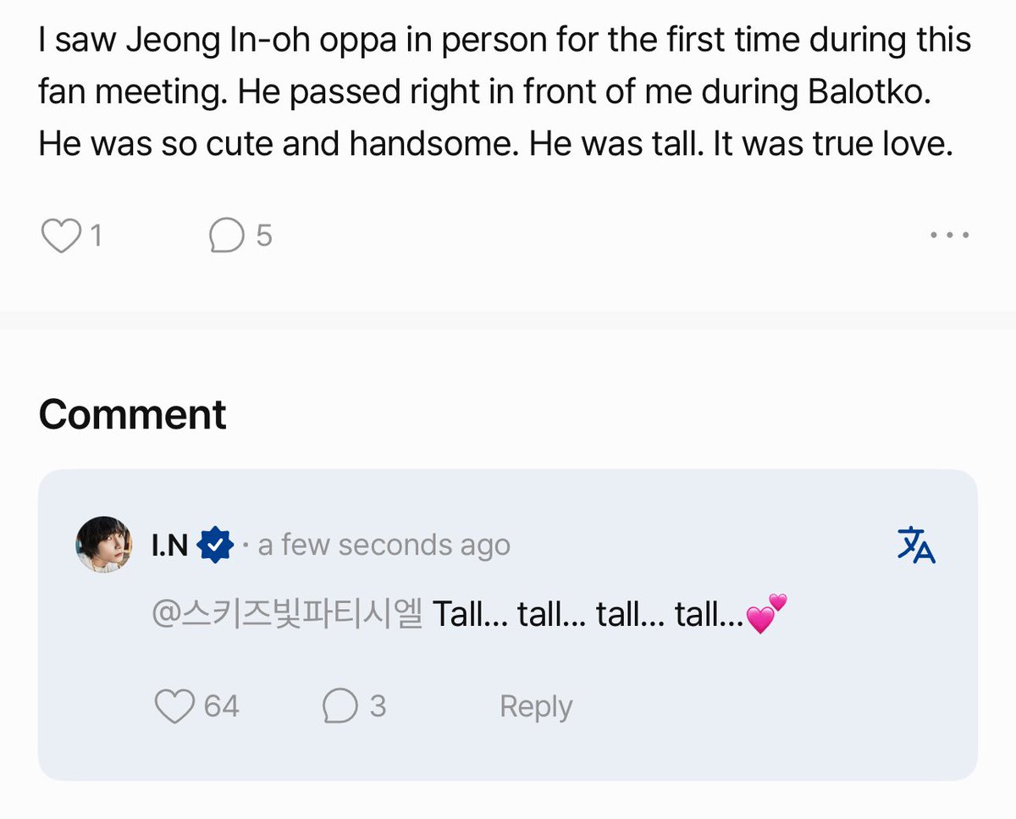
Task: Click the Reply button under I.N's comment
Action: coord(536,706)
